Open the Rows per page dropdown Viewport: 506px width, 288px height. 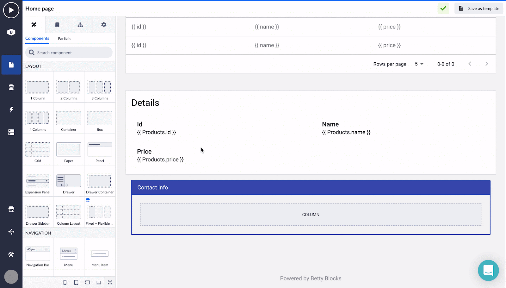tap(419, 64)
